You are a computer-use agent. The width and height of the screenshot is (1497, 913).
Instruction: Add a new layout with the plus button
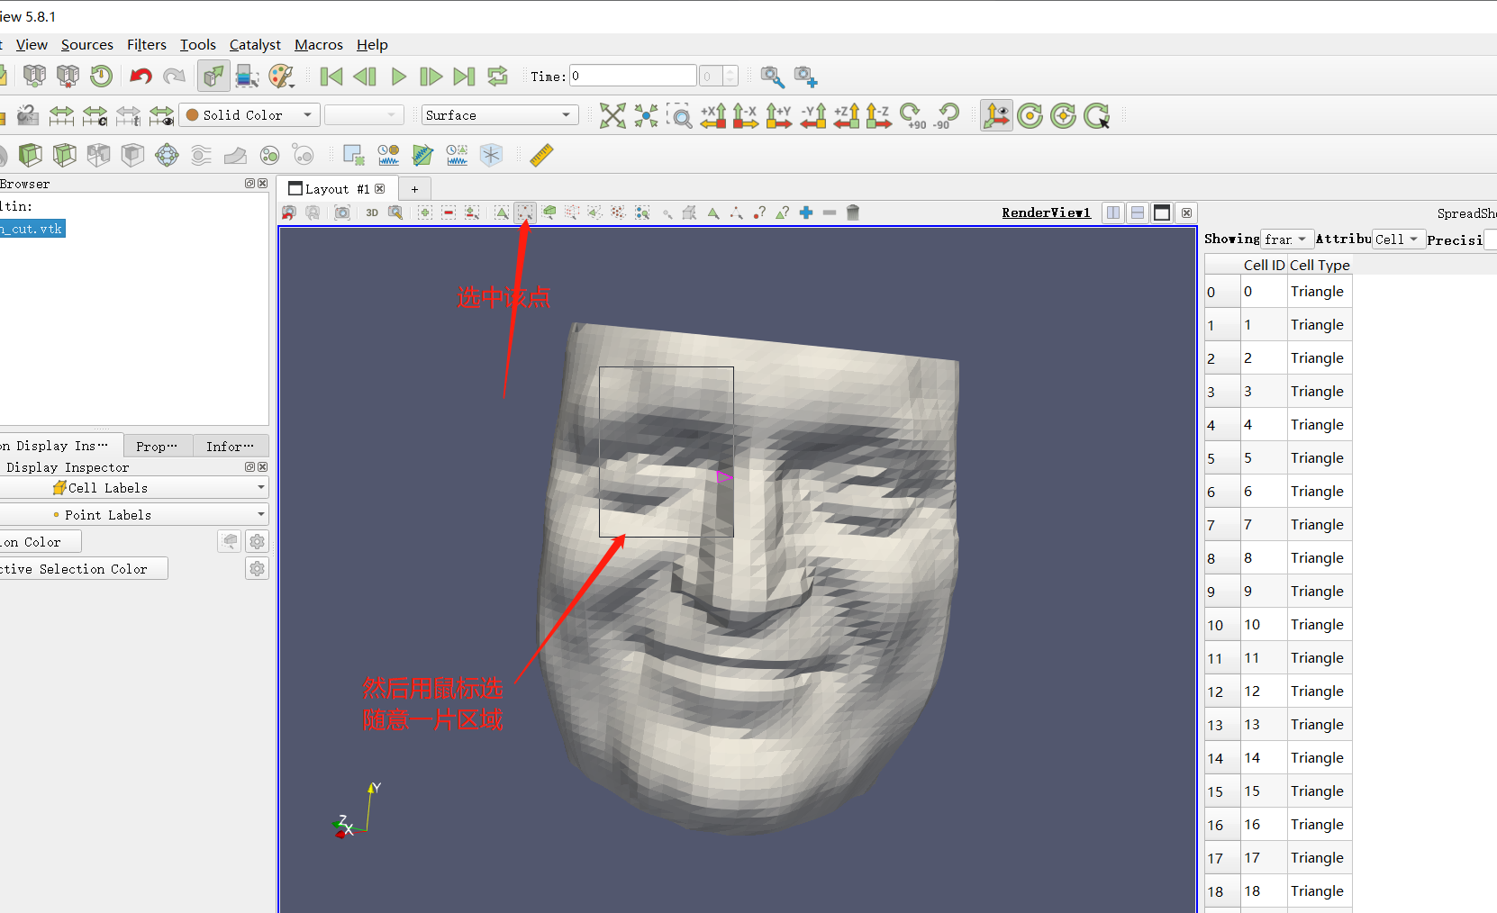(414, 188)
